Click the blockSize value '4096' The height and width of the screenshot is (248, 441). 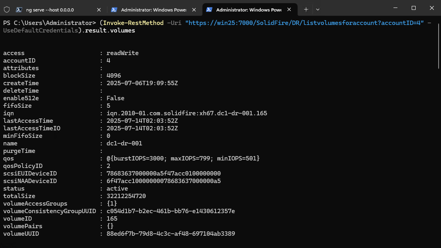tap(114, 75)
